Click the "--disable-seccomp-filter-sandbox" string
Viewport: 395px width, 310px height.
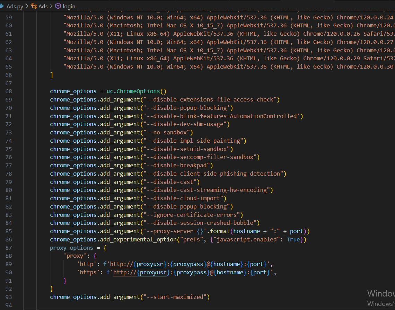200,157
